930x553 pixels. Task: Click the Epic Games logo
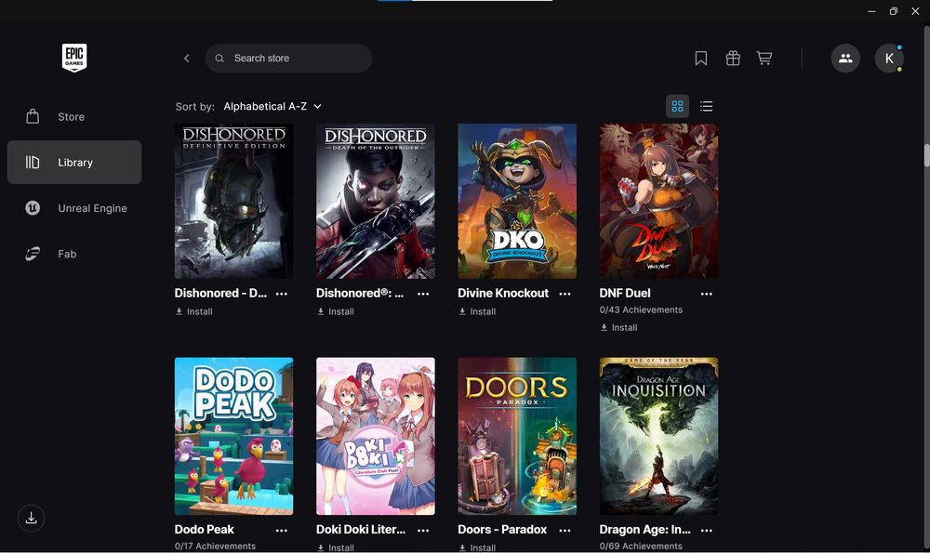coord(74,58)
